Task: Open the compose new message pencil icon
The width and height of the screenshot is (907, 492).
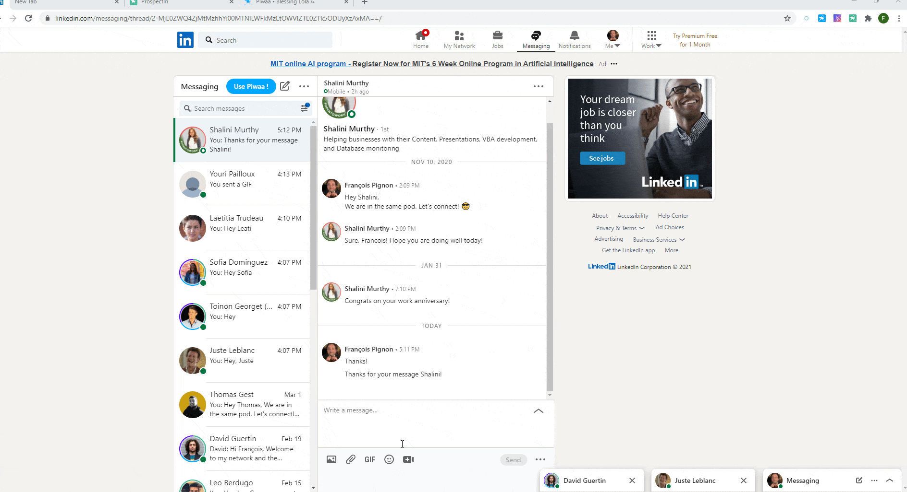Action: pyautogui.click(x=284, y=86)
